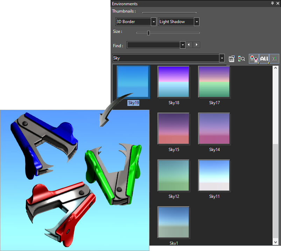Click the Sky14 label text

point(214,150)
